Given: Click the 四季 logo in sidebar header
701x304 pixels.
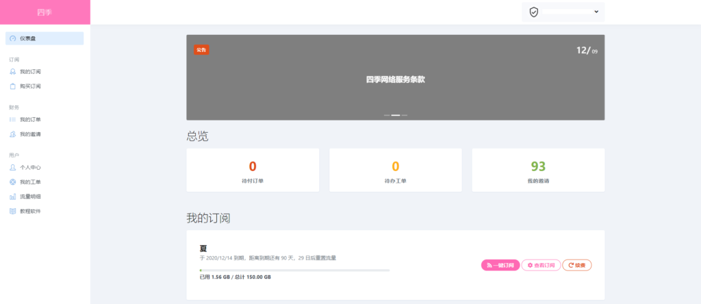Looking at the screenshot, I should click(x=44, y=12).
